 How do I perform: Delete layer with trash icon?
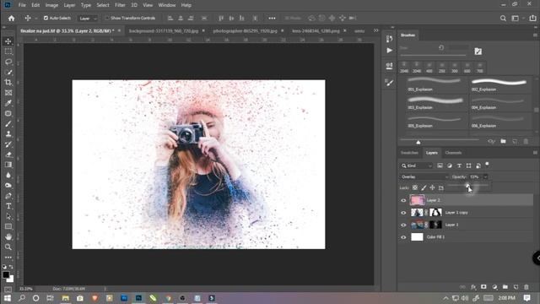(x=526, y=287)
